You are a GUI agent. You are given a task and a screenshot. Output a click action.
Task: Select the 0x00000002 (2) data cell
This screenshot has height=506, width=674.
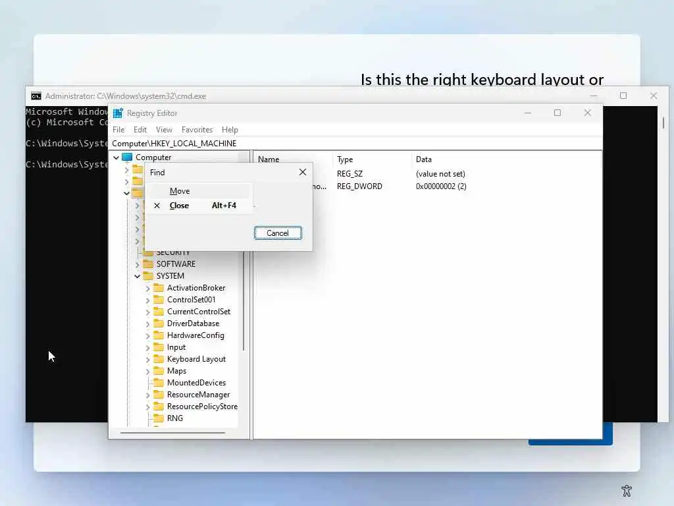click(x=441, y=186)
